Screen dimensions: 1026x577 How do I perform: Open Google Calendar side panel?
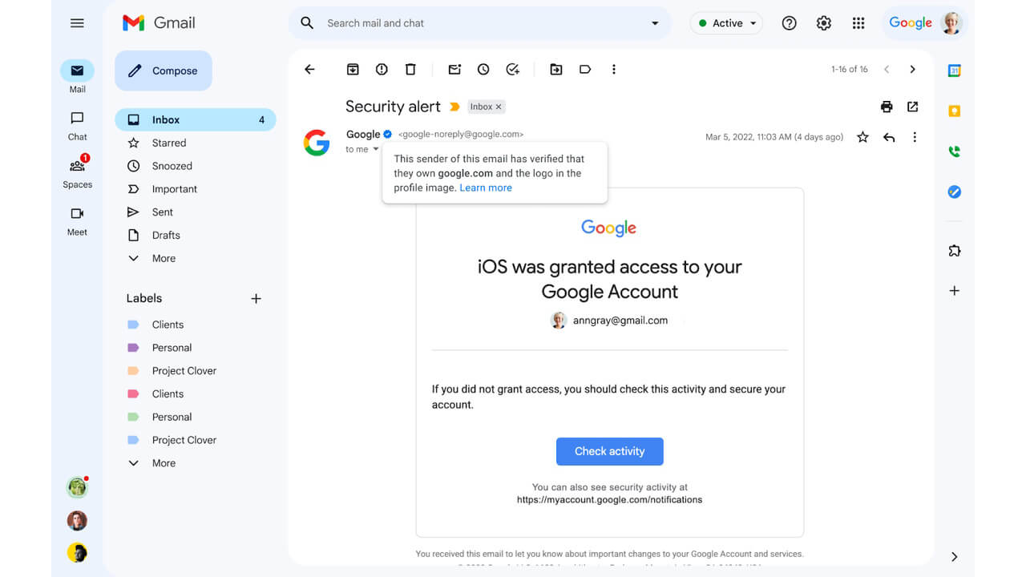[x=953, y=71]
